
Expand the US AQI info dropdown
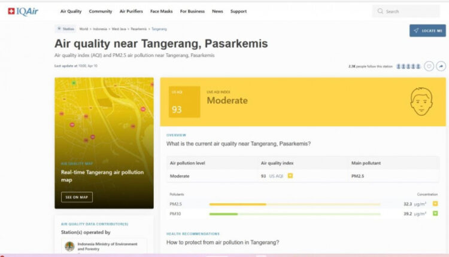click(290, 176)
